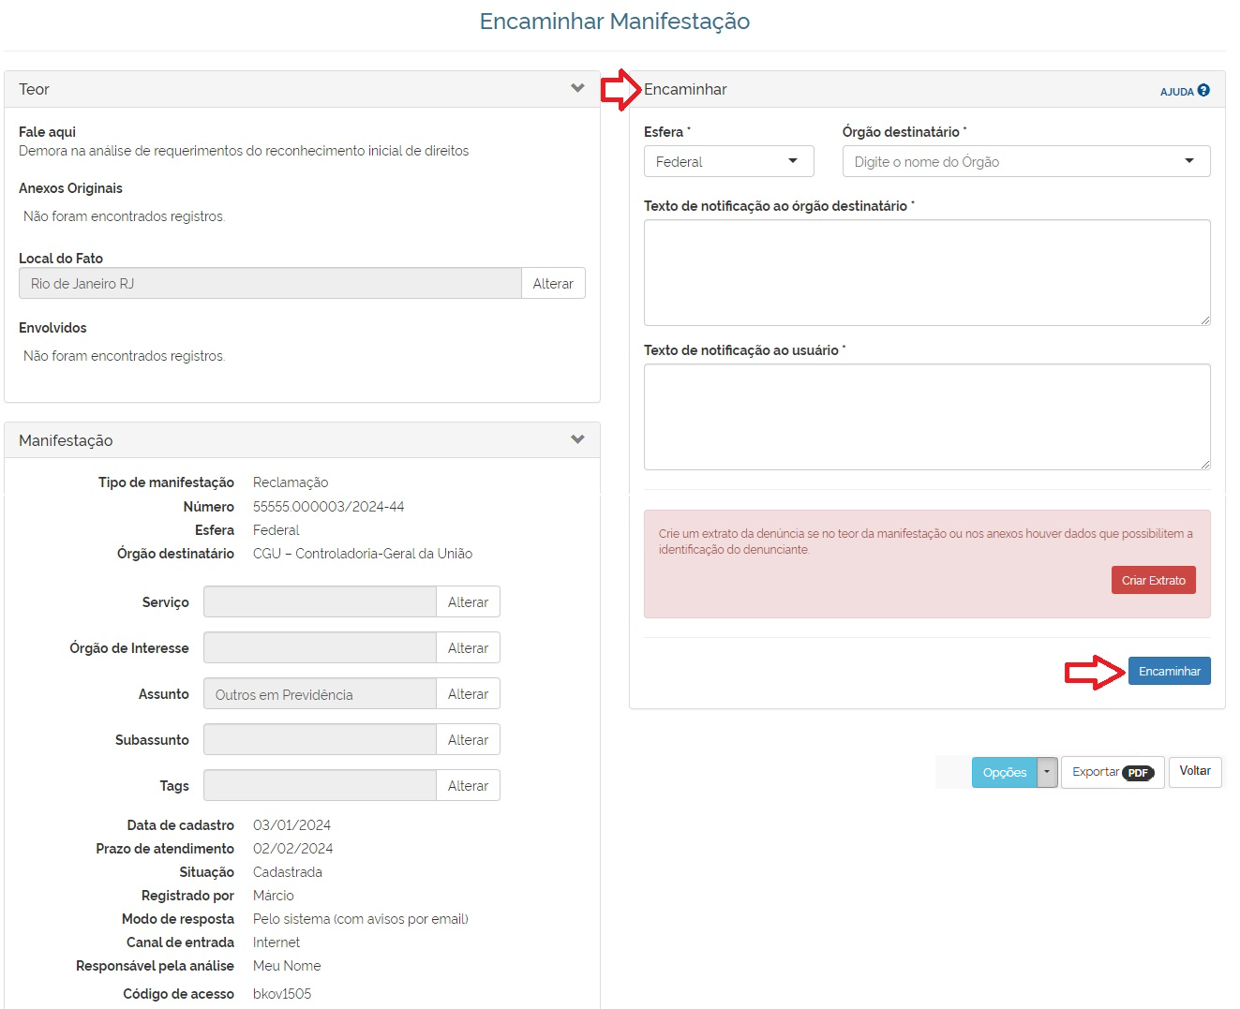Click the Outros em Previdência subject field
Screen dimensions: 1240x1009
(320, 694)
